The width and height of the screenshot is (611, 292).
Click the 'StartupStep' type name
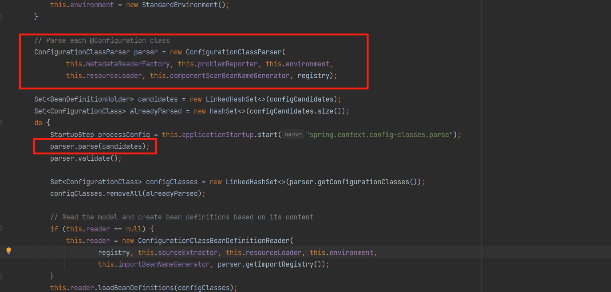point(72,135)
